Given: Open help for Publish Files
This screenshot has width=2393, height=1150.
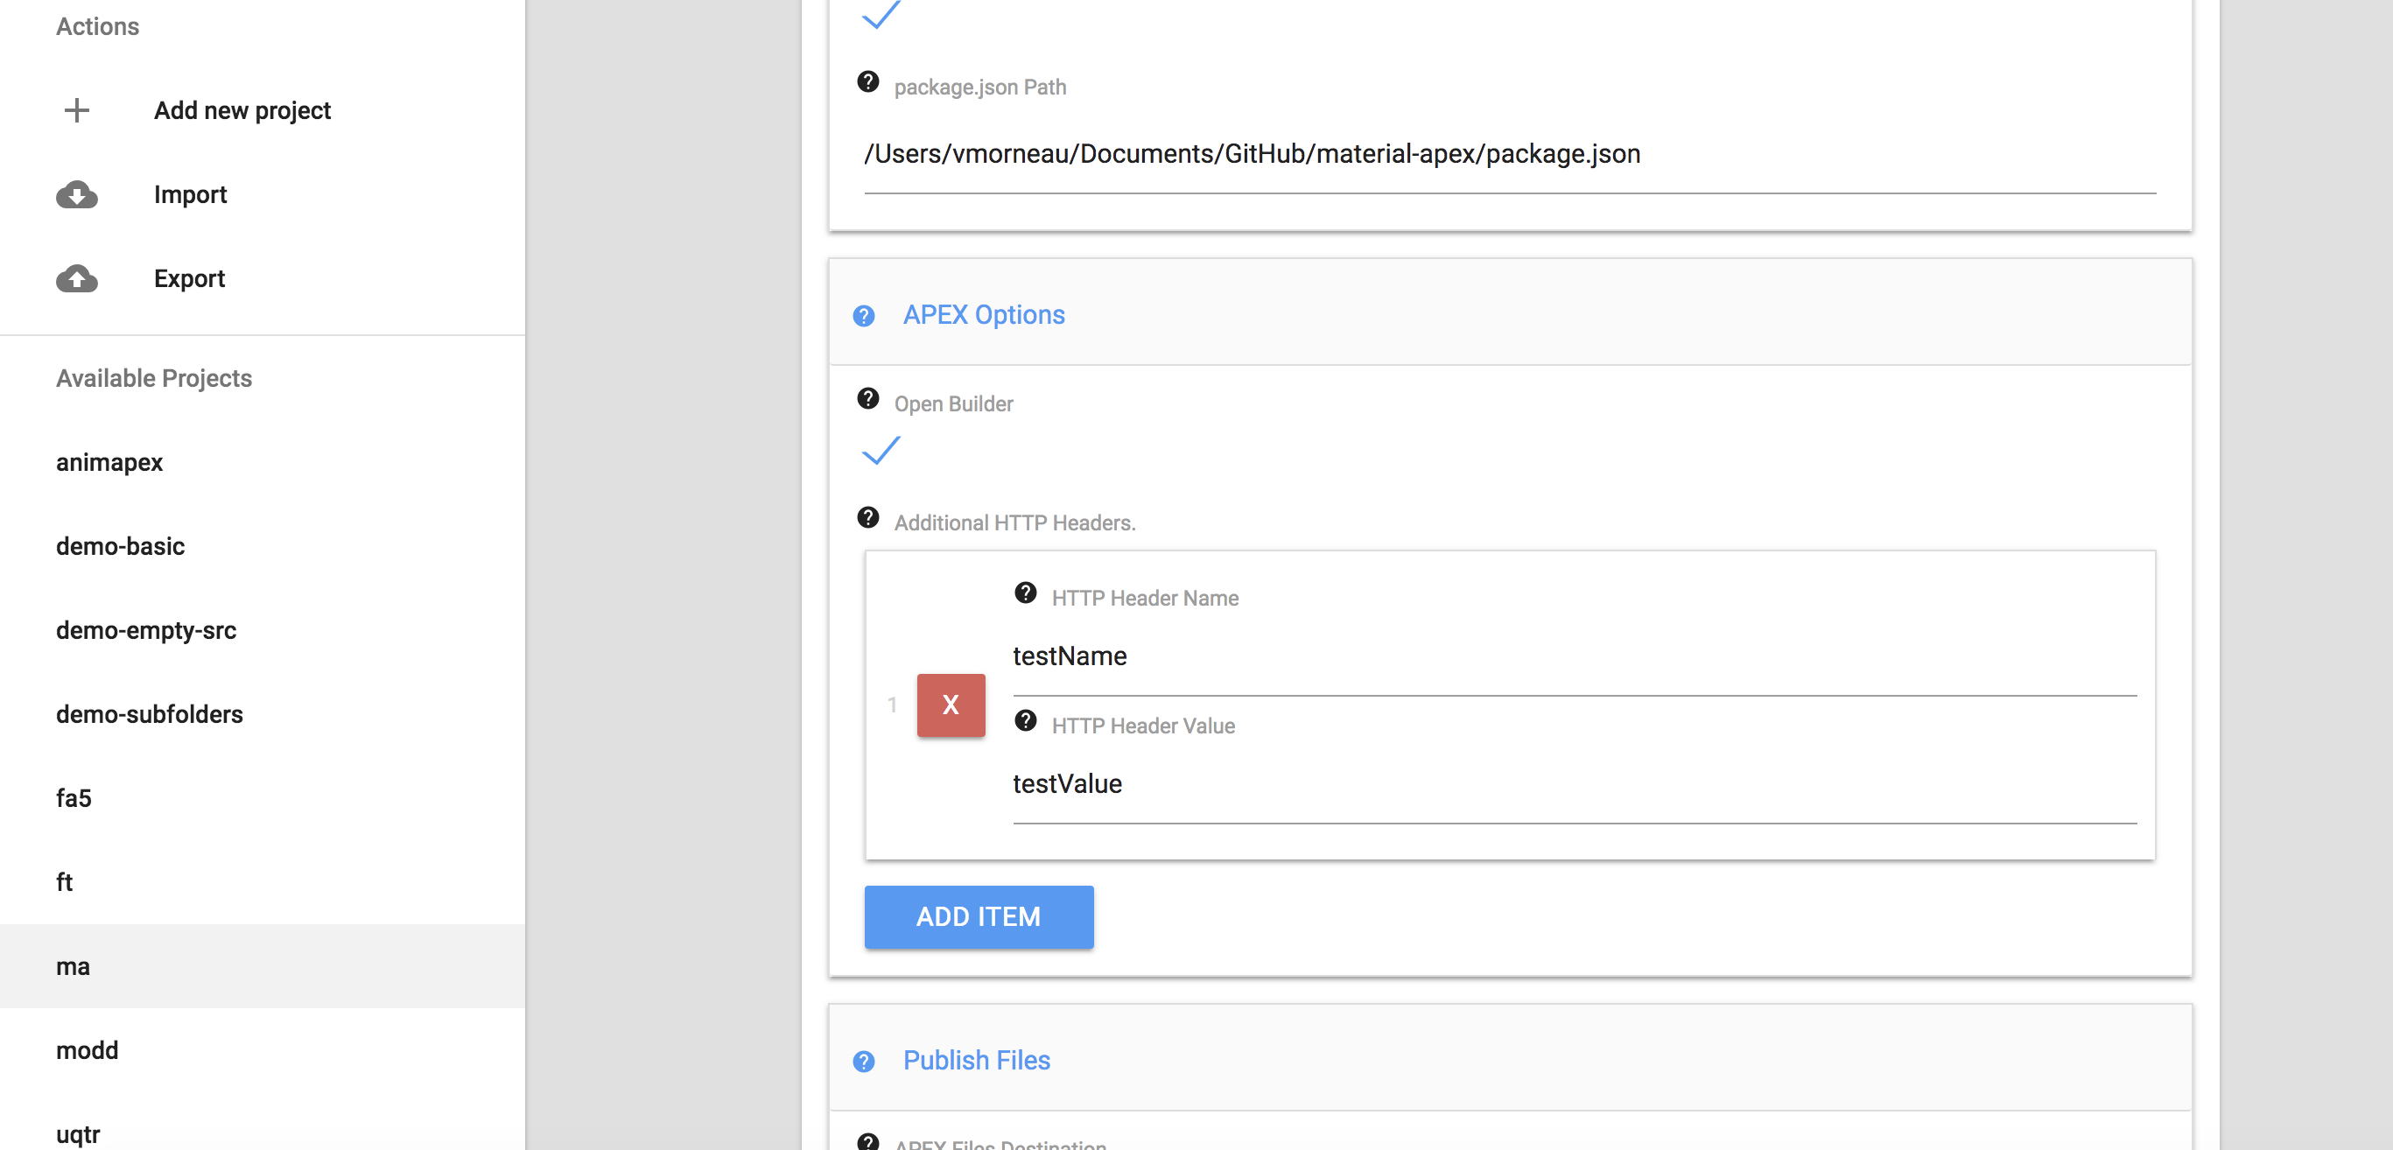Looking at the screenshot, I should coord(865,1061).
